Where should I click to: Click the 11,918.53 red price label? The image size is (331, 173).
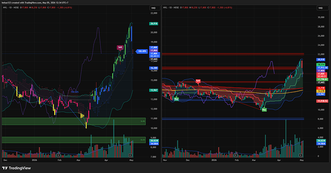[x=322, y=101]
